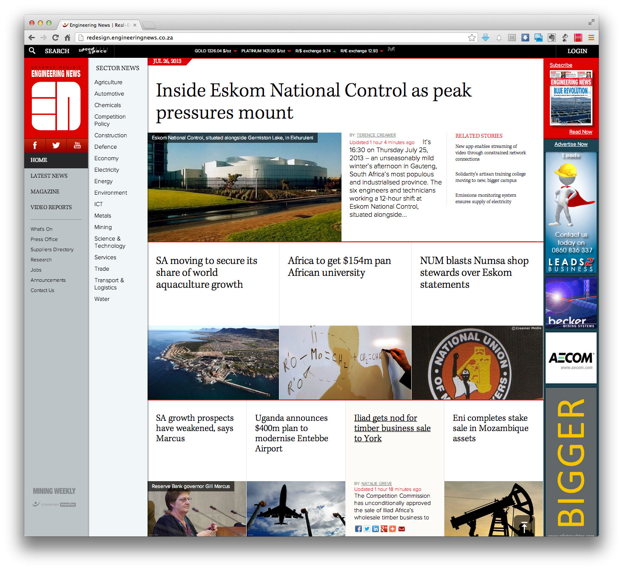Viewport: 623px width, 570px height.
Task: Go back using the browser back arrow
Action: click(32, 37)
